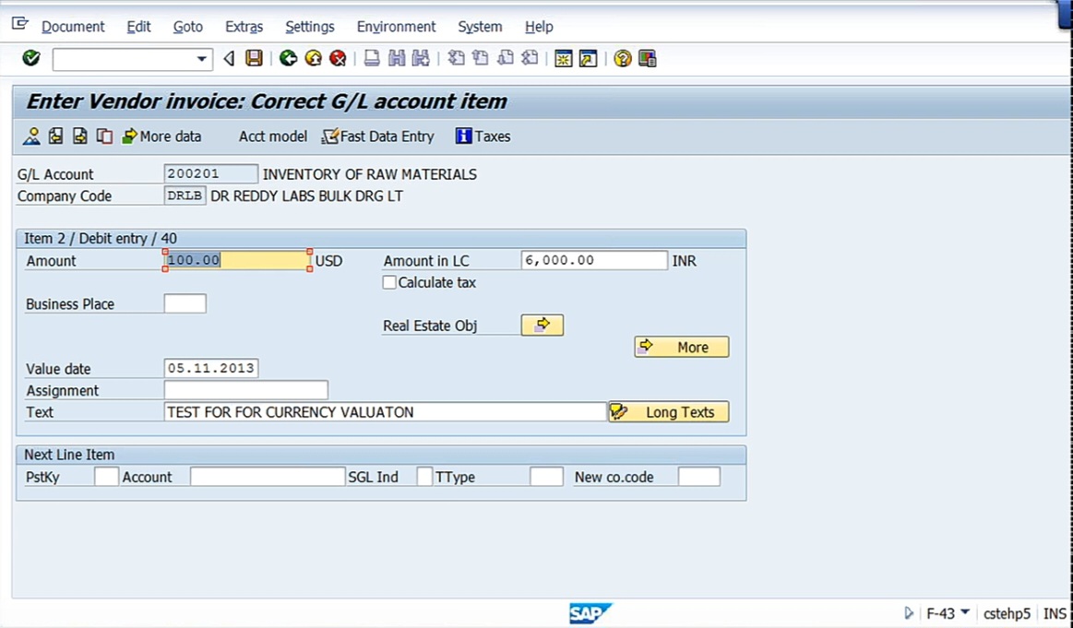Click the Amount field showing 100.00
The width and height of the screenshot is (1073, 628).
[237, 260]
